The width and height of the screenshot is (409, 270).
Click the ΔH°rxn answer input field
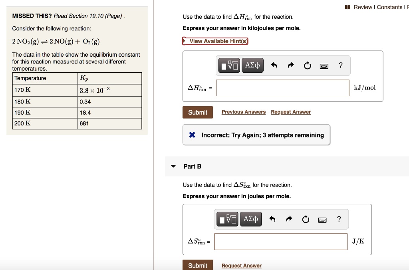(x=282, y=88)
